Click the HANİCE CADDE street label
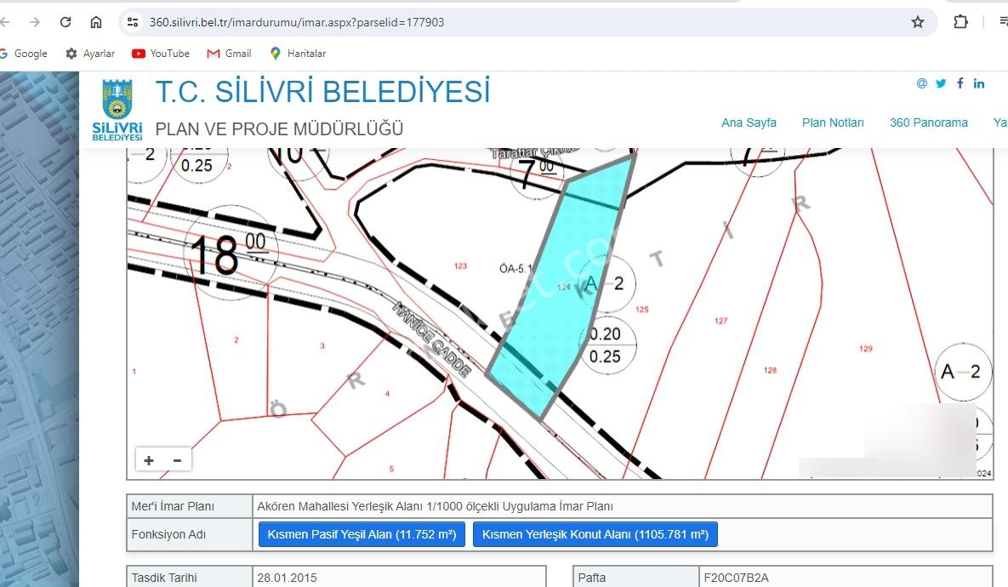 (432, 339)
